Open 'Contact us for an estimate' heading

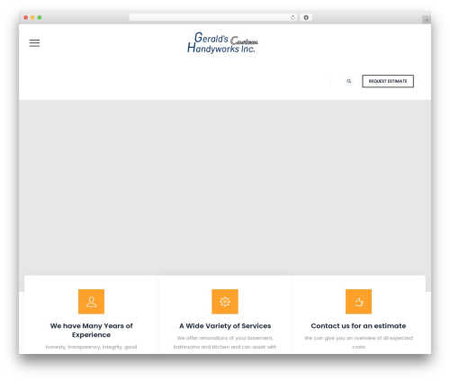358,326
